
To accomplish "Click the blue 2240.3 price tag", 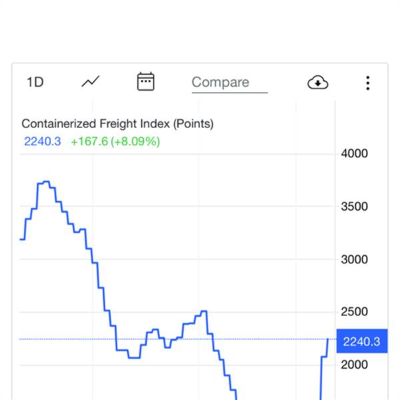I will click(x=362, y=341).
